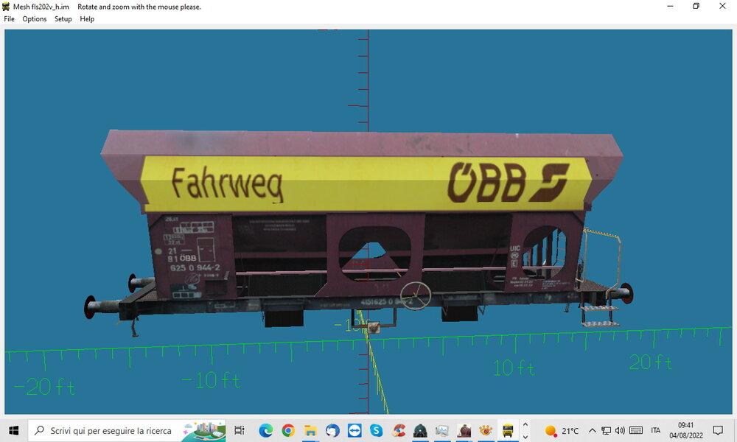Open the steam locomotive app on the taskbar
737x442 pixels.
(464, 430)
